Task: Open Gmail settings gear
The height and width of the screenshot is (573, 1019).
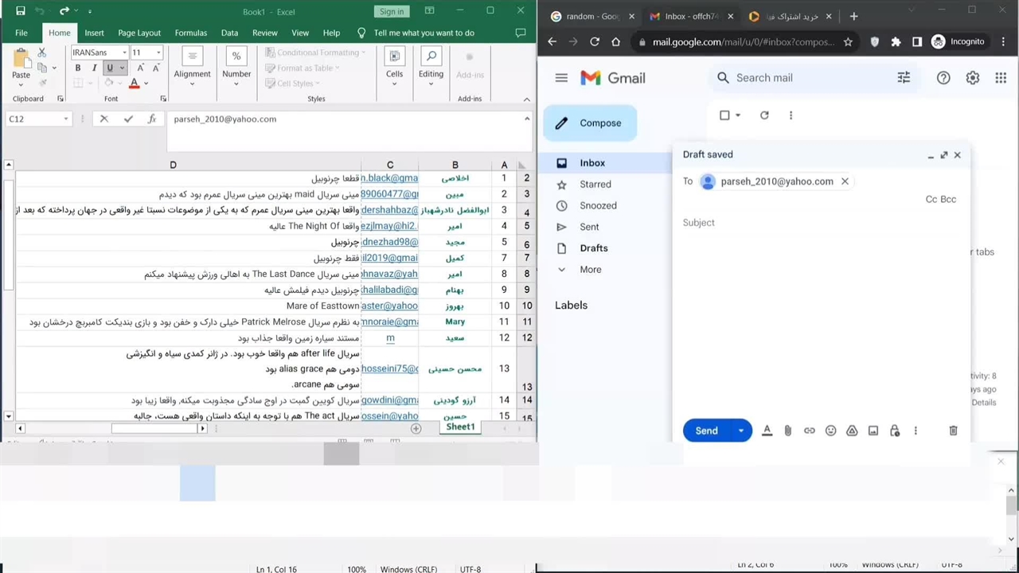Action: pyautogui.click(x=972, y=78)
